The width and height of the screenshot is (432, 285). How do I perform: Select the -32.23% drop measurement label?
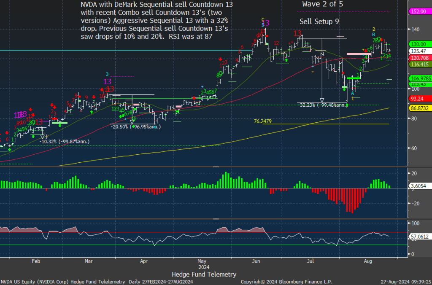pyautogui.click(x=324, y=105)
